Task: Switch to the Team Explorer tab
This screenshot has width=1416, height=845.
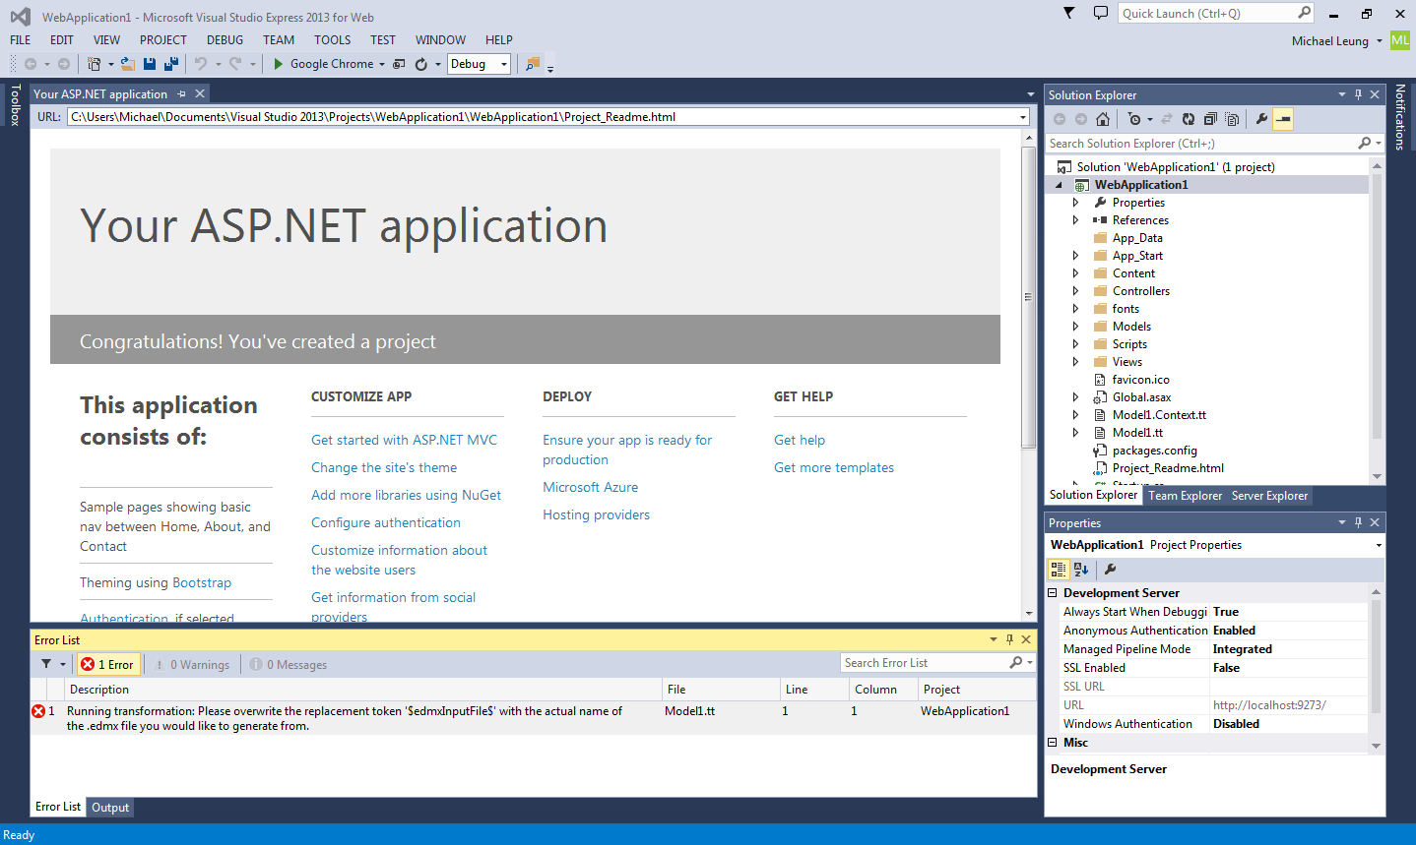Action: (1186, 496)
